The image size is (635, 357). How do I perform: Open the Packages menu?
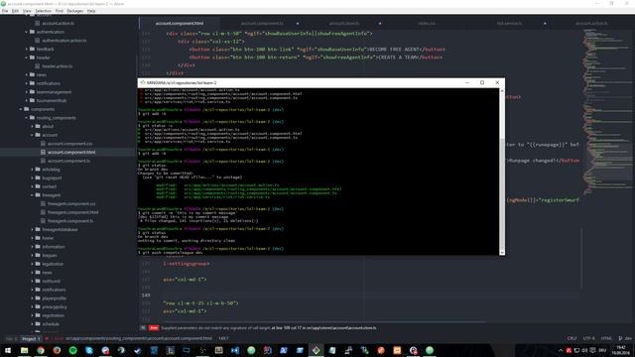point(75,11)
